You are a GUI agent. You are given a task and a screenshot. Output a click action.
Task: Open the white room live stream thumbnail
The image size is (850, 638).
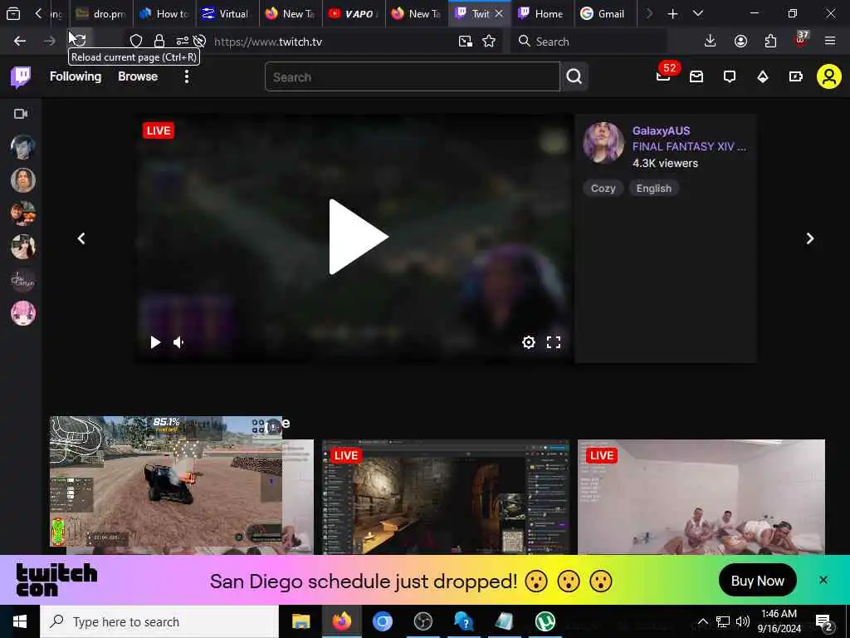[701, 497]
